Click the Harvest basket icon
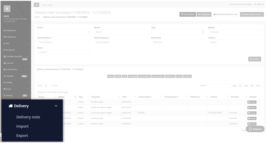The width and height of the screenshot is (267, 143). (5, 63)
